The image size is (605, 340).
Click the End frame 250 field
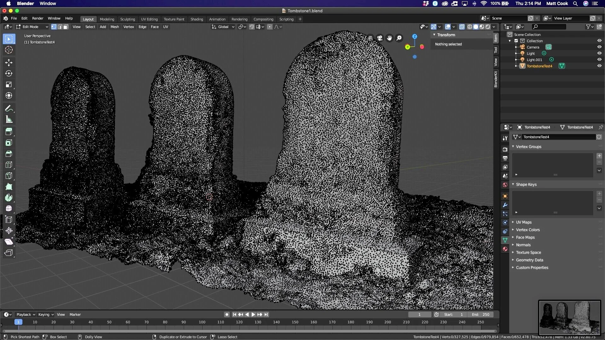(481, 314)
